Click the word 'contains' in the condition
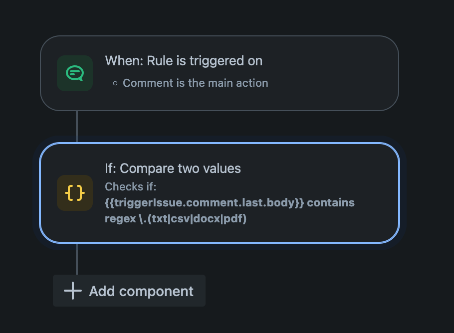The image size is (454, 333). 331,202
